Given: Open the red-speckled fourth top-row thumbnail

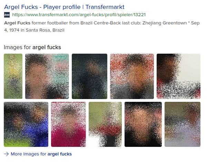Looking at the screenshot, I should tap(132, 76).
